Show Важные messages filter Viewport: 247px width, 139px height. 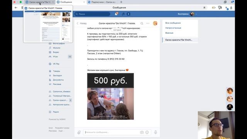169,33
